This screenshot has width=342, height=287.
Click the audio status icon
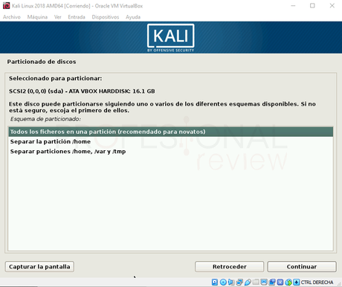231,282
